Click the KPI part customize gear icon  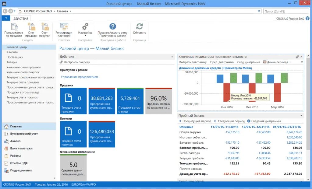pyautogui.click(x=297, y=57)
